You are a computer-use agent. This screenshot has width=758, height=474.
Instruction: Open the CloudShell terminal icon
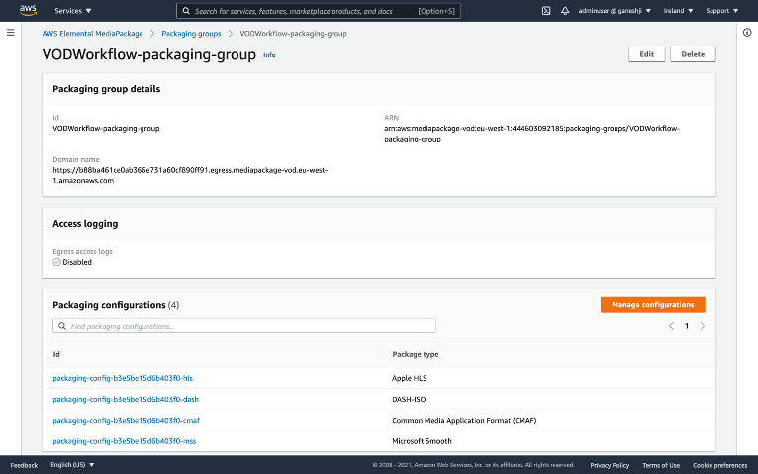tap(546, 11)
